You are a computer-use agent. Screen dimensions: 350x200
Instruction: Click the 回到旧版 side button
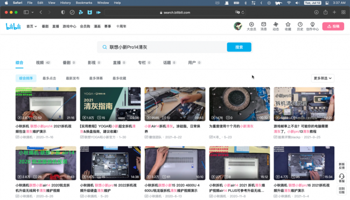342,190
